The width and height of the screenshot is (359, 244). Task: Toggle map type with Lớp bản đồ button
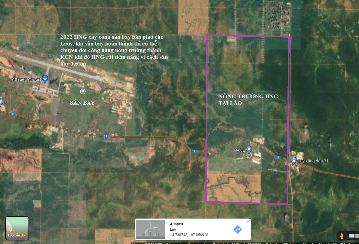pos(17,228)
